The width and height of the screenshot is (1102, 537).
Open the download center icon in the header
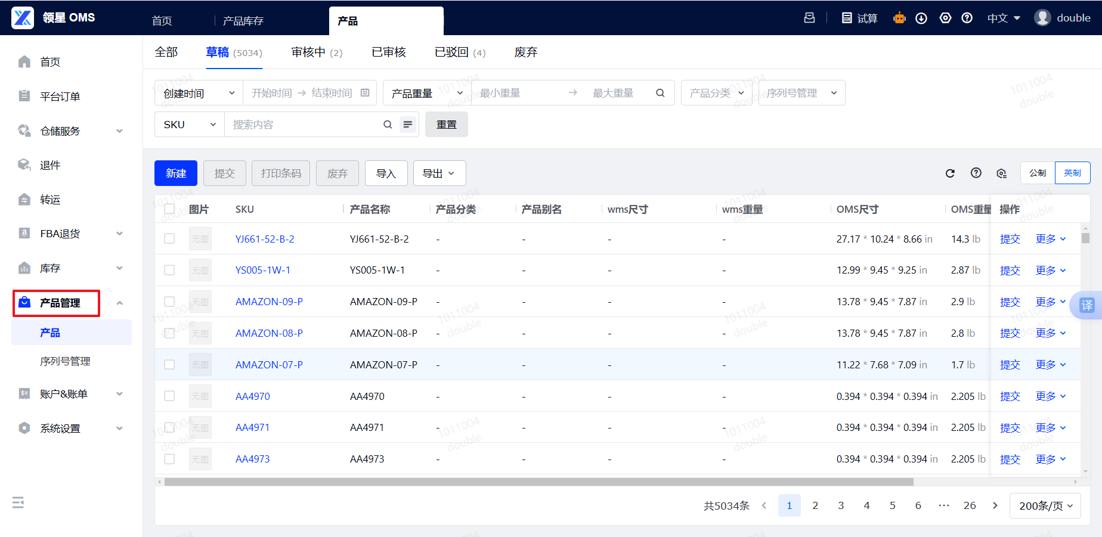[921, 18]
